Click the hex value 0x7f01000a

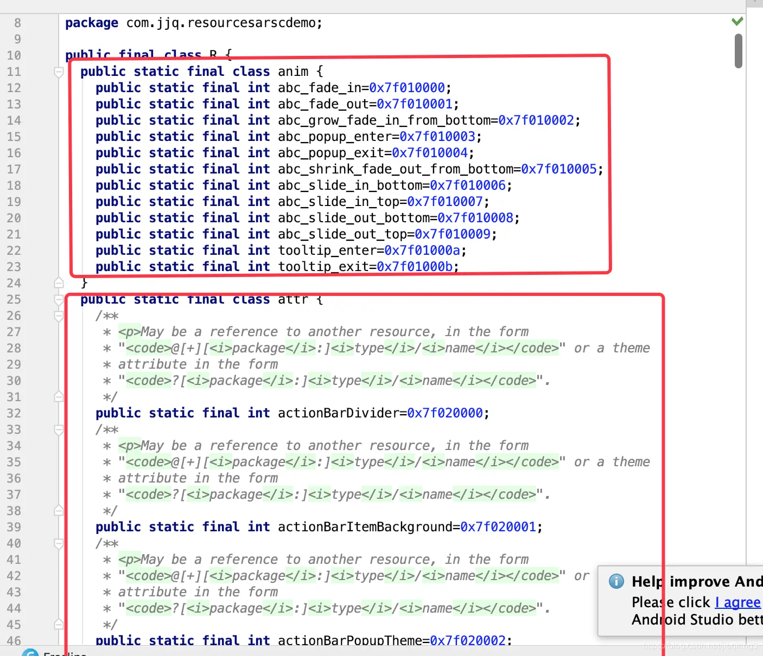click(422, 250)
